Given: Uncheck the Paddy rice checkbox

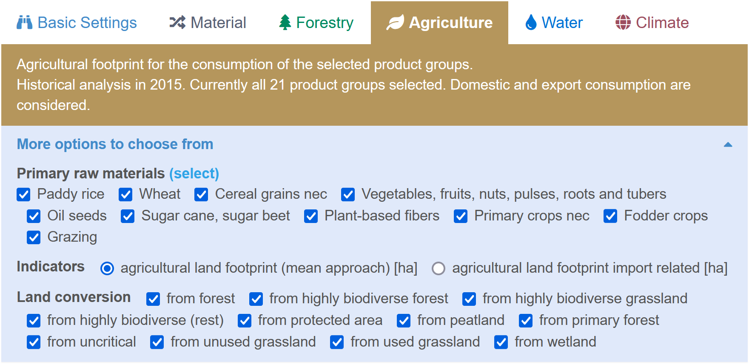Looking at the screenshot, I should [23, 195].
